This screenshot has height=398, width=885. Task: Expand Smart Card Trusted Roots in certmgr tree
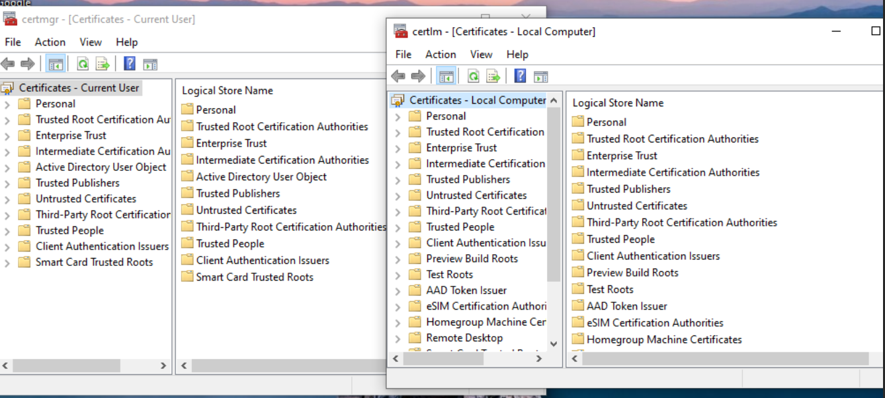[7, 263]
